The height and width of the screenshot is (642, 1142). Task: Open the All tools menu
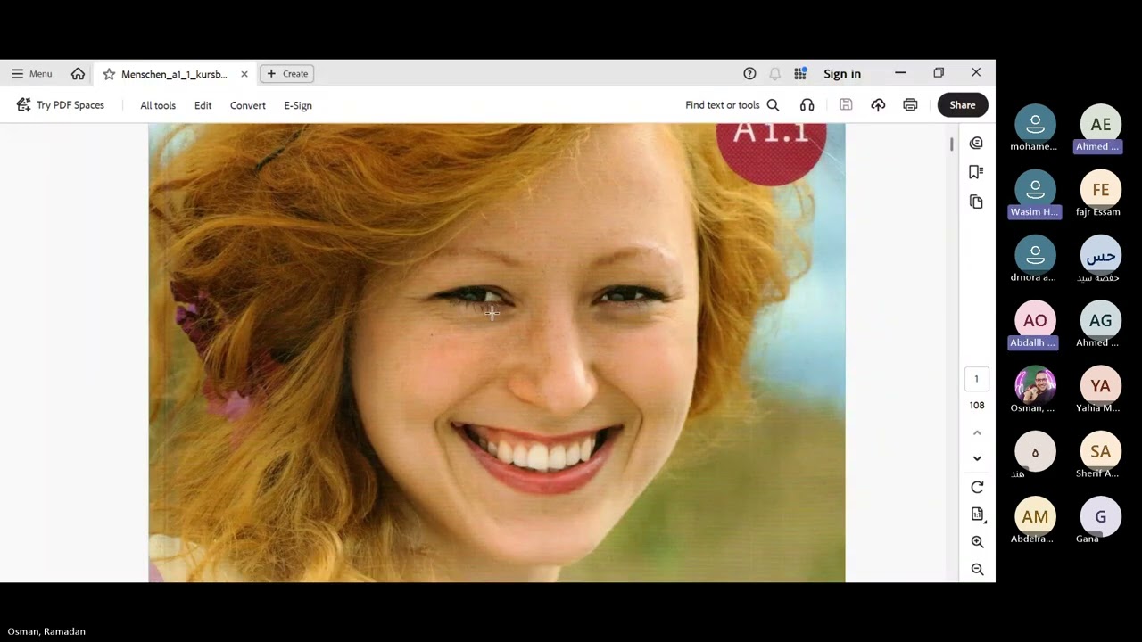tap(158, 105)
